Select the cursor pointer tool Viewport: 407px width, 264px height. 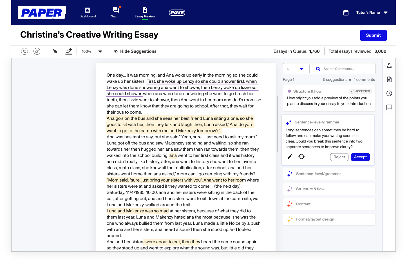pyautogui.click(x=55, y=51)
